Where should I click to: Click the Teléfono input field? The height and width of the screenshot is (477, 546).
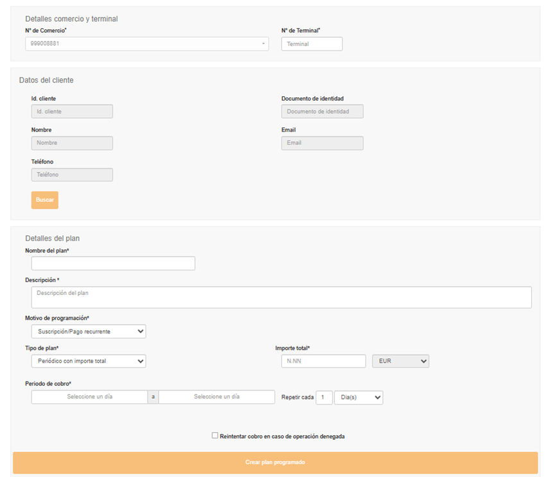click(x=72, y=174)
